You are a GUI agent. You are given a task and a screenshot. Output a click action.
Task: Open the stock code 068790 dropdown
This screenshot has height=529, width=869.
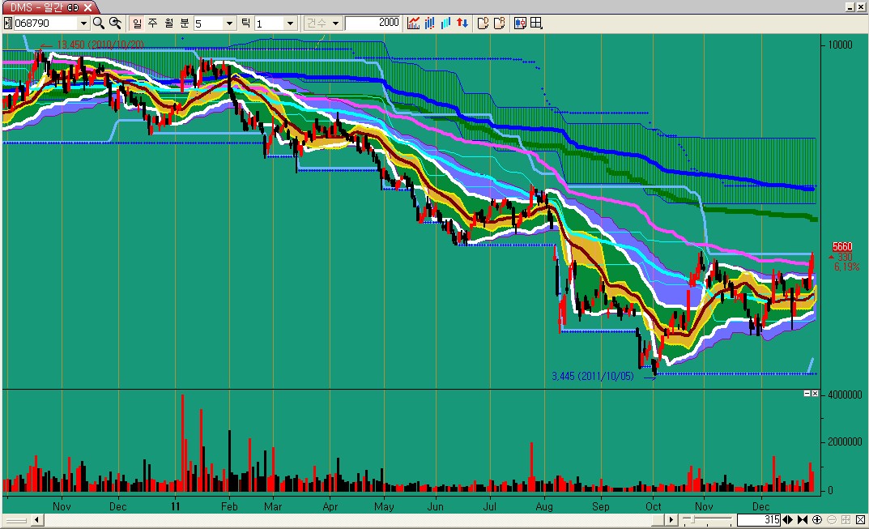(x=83, y=23)
